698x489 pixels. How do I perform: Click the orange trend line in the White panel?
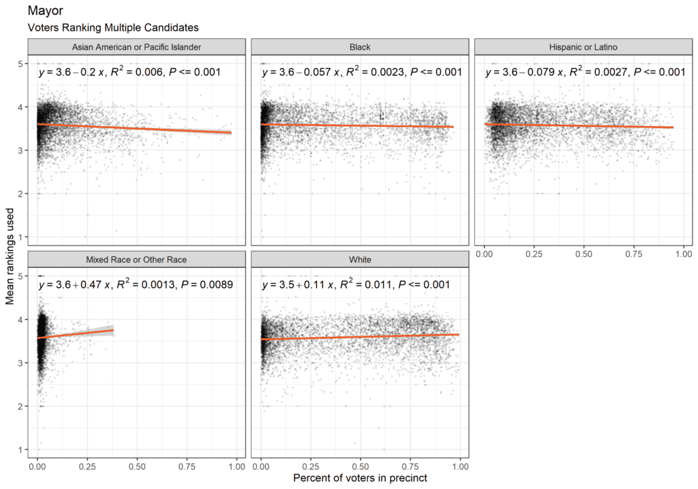[360, 337]
